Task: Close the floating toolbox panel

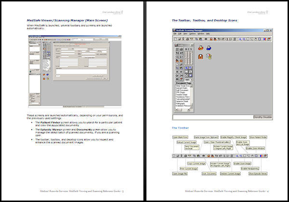Action: [192, 45]
